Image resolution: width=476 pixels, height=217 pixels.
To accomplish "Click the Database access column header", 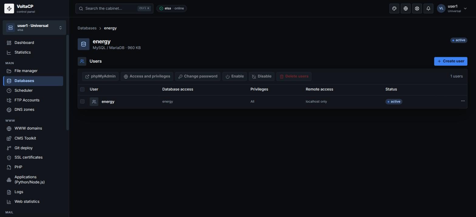I will (x=178, y=89).
